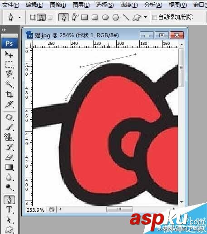
Task: Expand the toolbox with double-arrow button
Action: click(4, 30)
